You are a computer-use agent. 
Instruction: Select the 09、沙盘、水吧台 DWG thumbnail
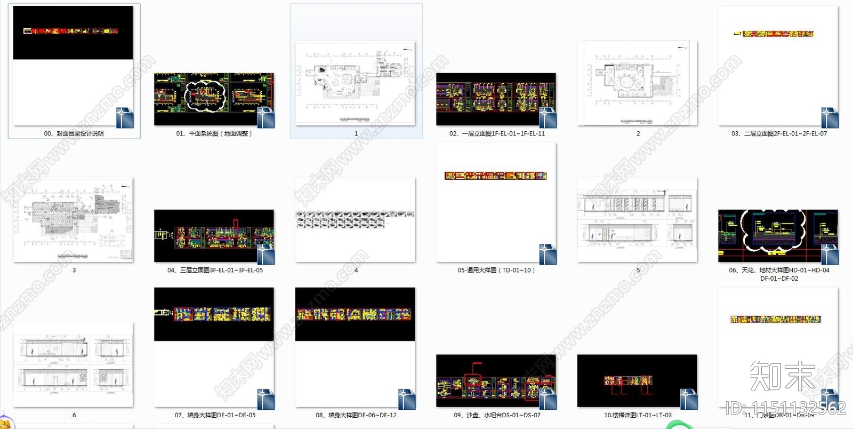pos(496,381)
